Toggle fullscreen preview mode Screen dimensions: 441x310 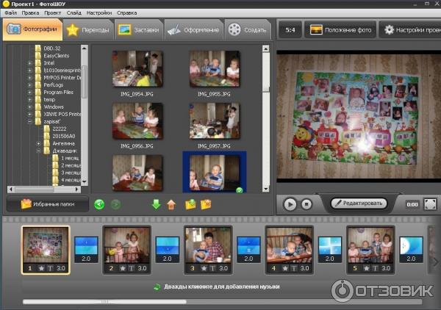430,204
